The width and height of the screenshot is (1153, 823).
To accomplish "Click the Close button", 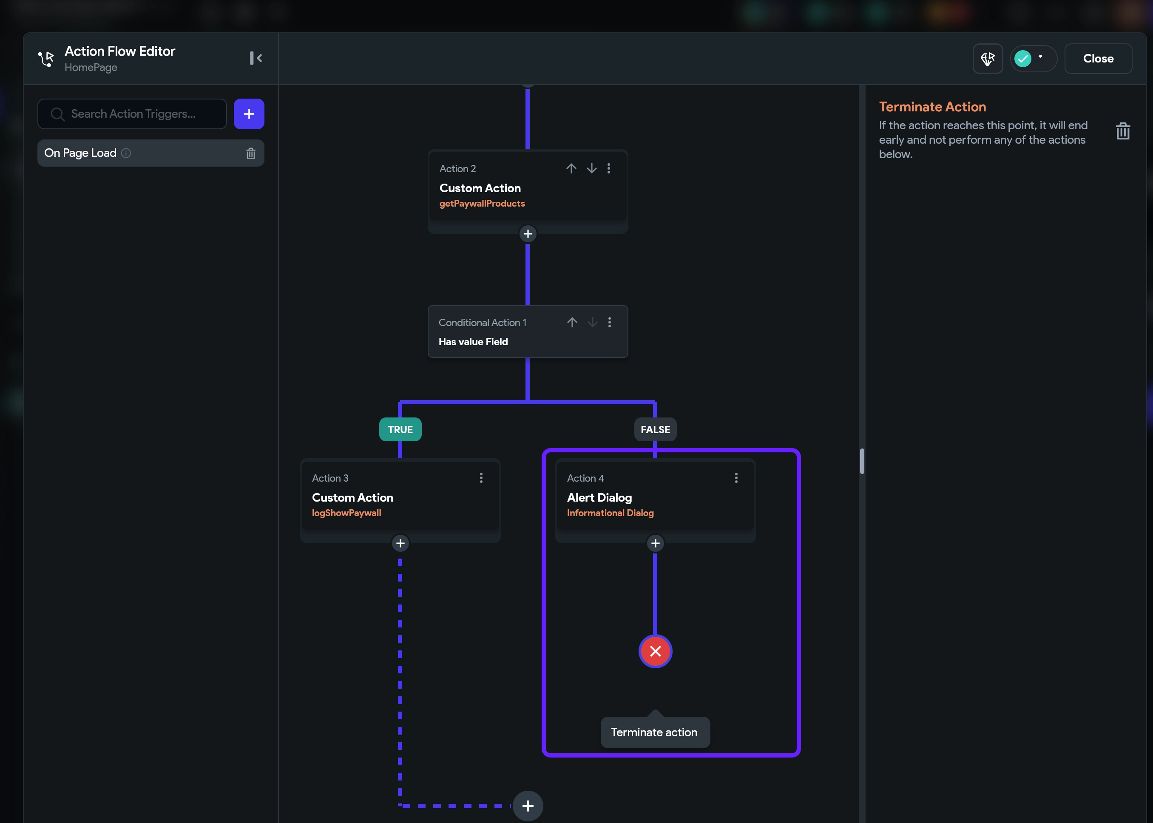I will (1098, 59).
